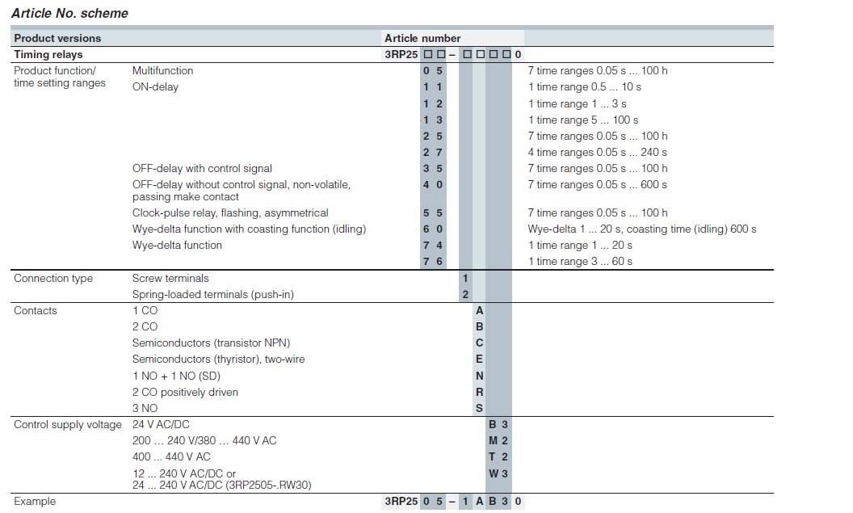This screenshot has width=853, height=513.
Task: Click voltage code "W 3"
Action: [498, 474]
